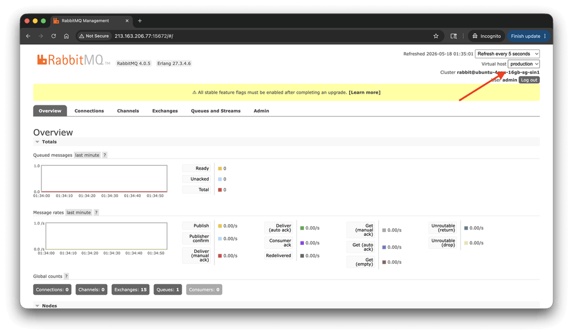Screen dimensions: 573x335
Task: Click the Connections: 0 count button
Action: coord(52,290)
